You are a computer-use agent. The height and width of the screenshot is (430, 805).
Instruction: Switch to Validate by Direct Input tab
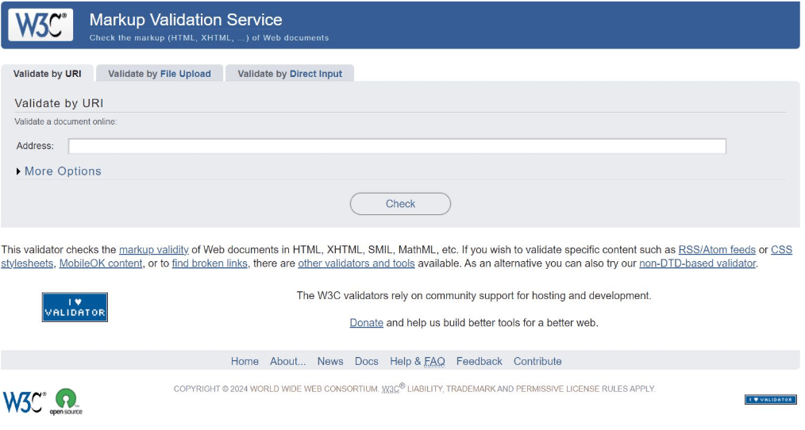(290, 73)
